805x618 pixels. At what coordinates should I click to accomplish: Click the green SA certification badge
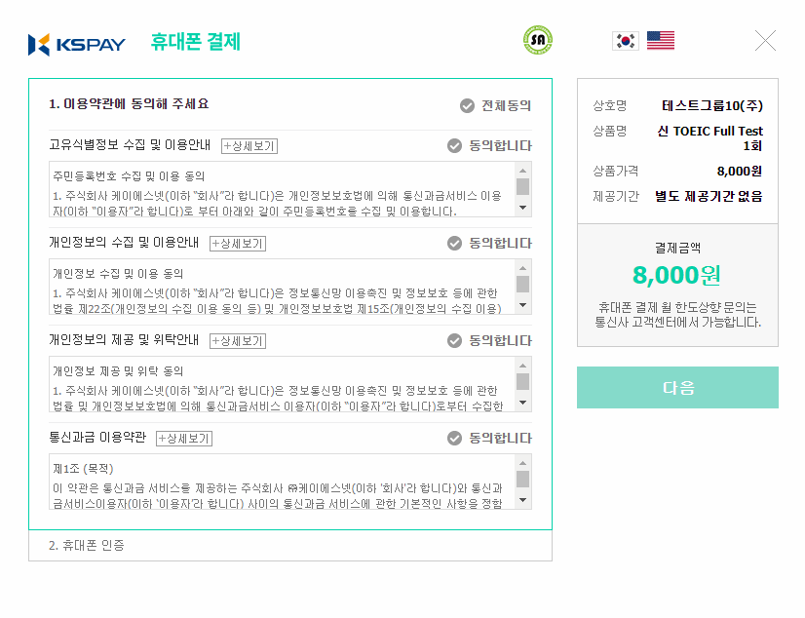pyautogui.click(x=538, y=40)
